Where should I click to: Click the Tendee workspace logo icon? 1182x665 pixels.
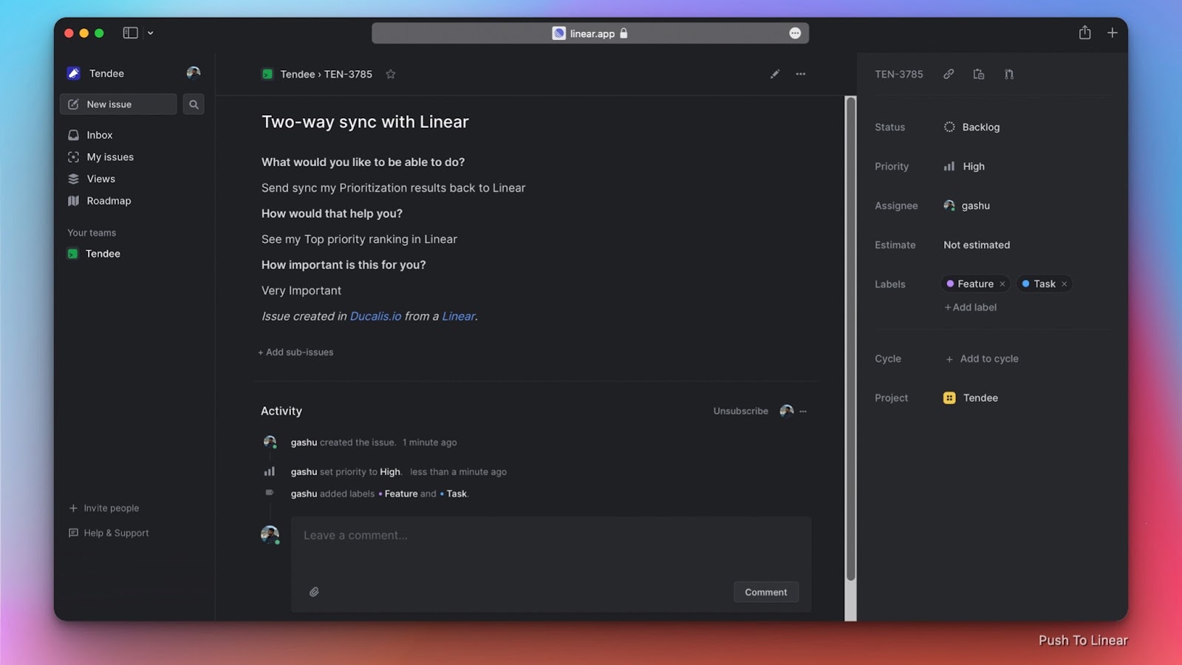tap(74, 73)
